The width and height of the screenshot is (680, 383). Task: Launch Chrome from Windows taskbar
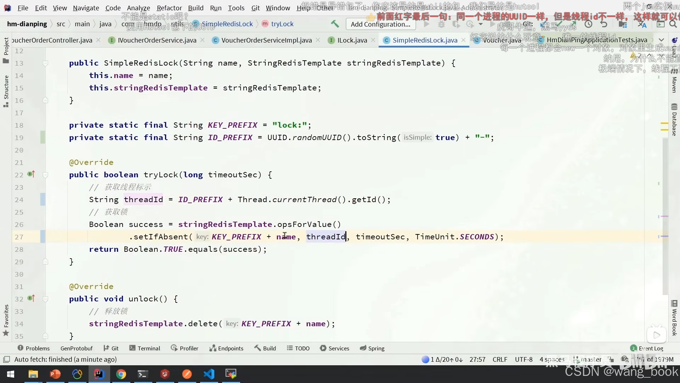point(121,374)
